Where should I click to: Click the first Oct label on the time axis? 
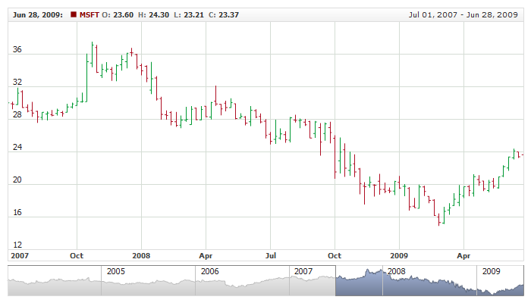77,256
